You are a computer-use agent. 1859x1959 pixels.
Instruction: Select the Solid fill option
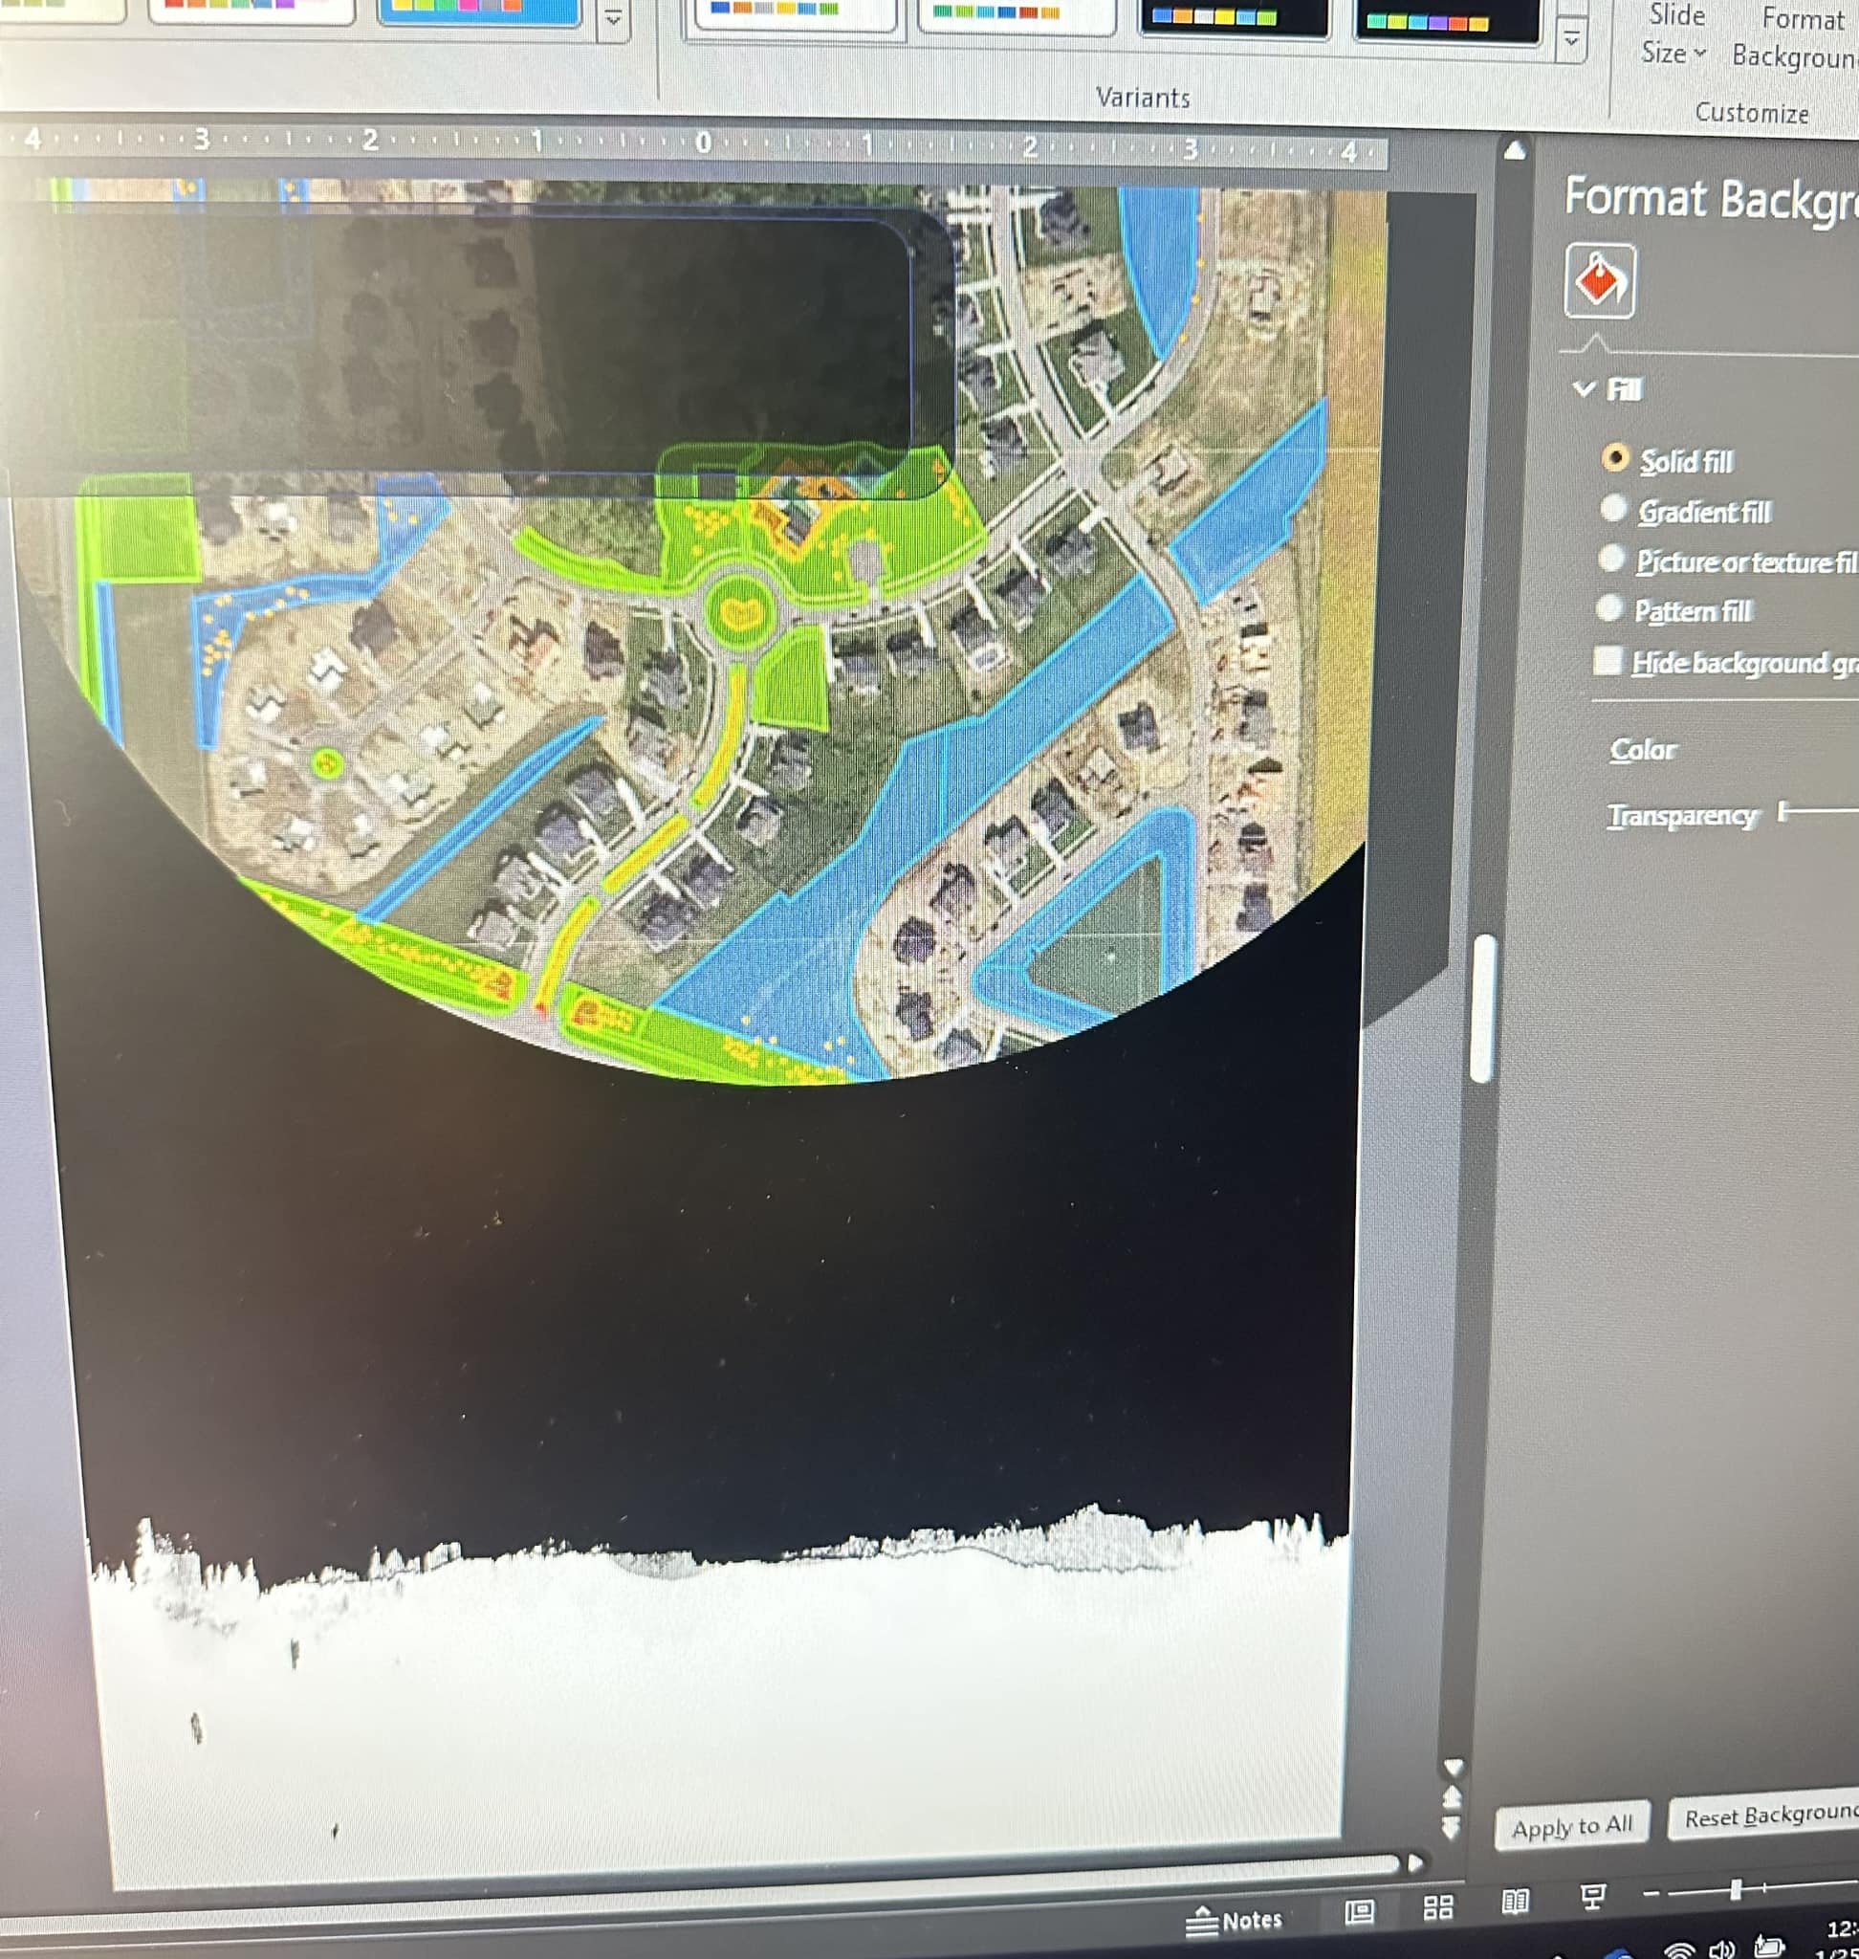(x=1615, y=458)
